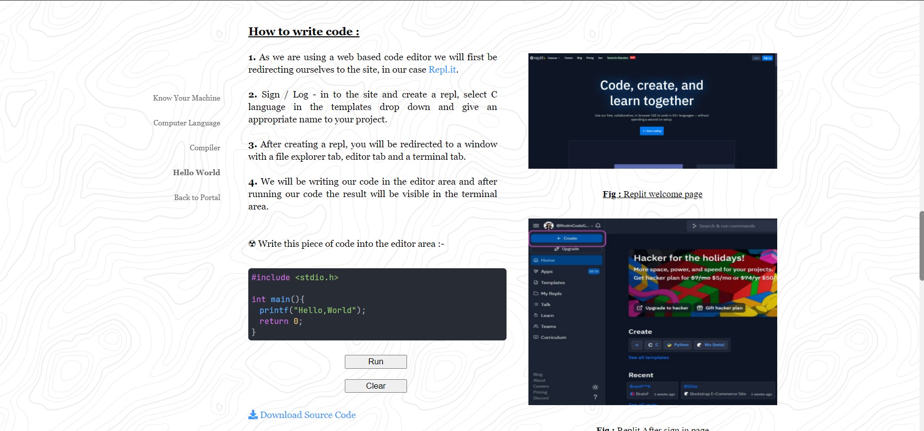This screenshot has height=431, width=924.
Task: Open the Know Your Machine sidebar link
Action: (x=187, y=98)
